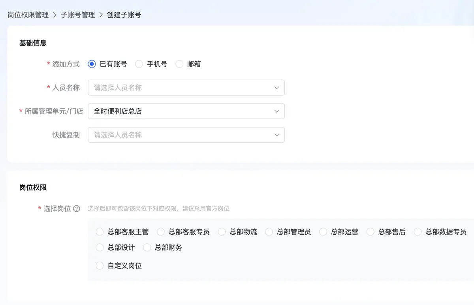The image size is (474, 305).
Task: Click the chevron arrow in 快捷复制 field
Action: [x=277, y=135]
